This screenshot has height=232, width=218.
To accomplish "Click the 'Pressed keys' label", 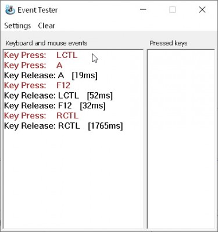I will point(169,43).
